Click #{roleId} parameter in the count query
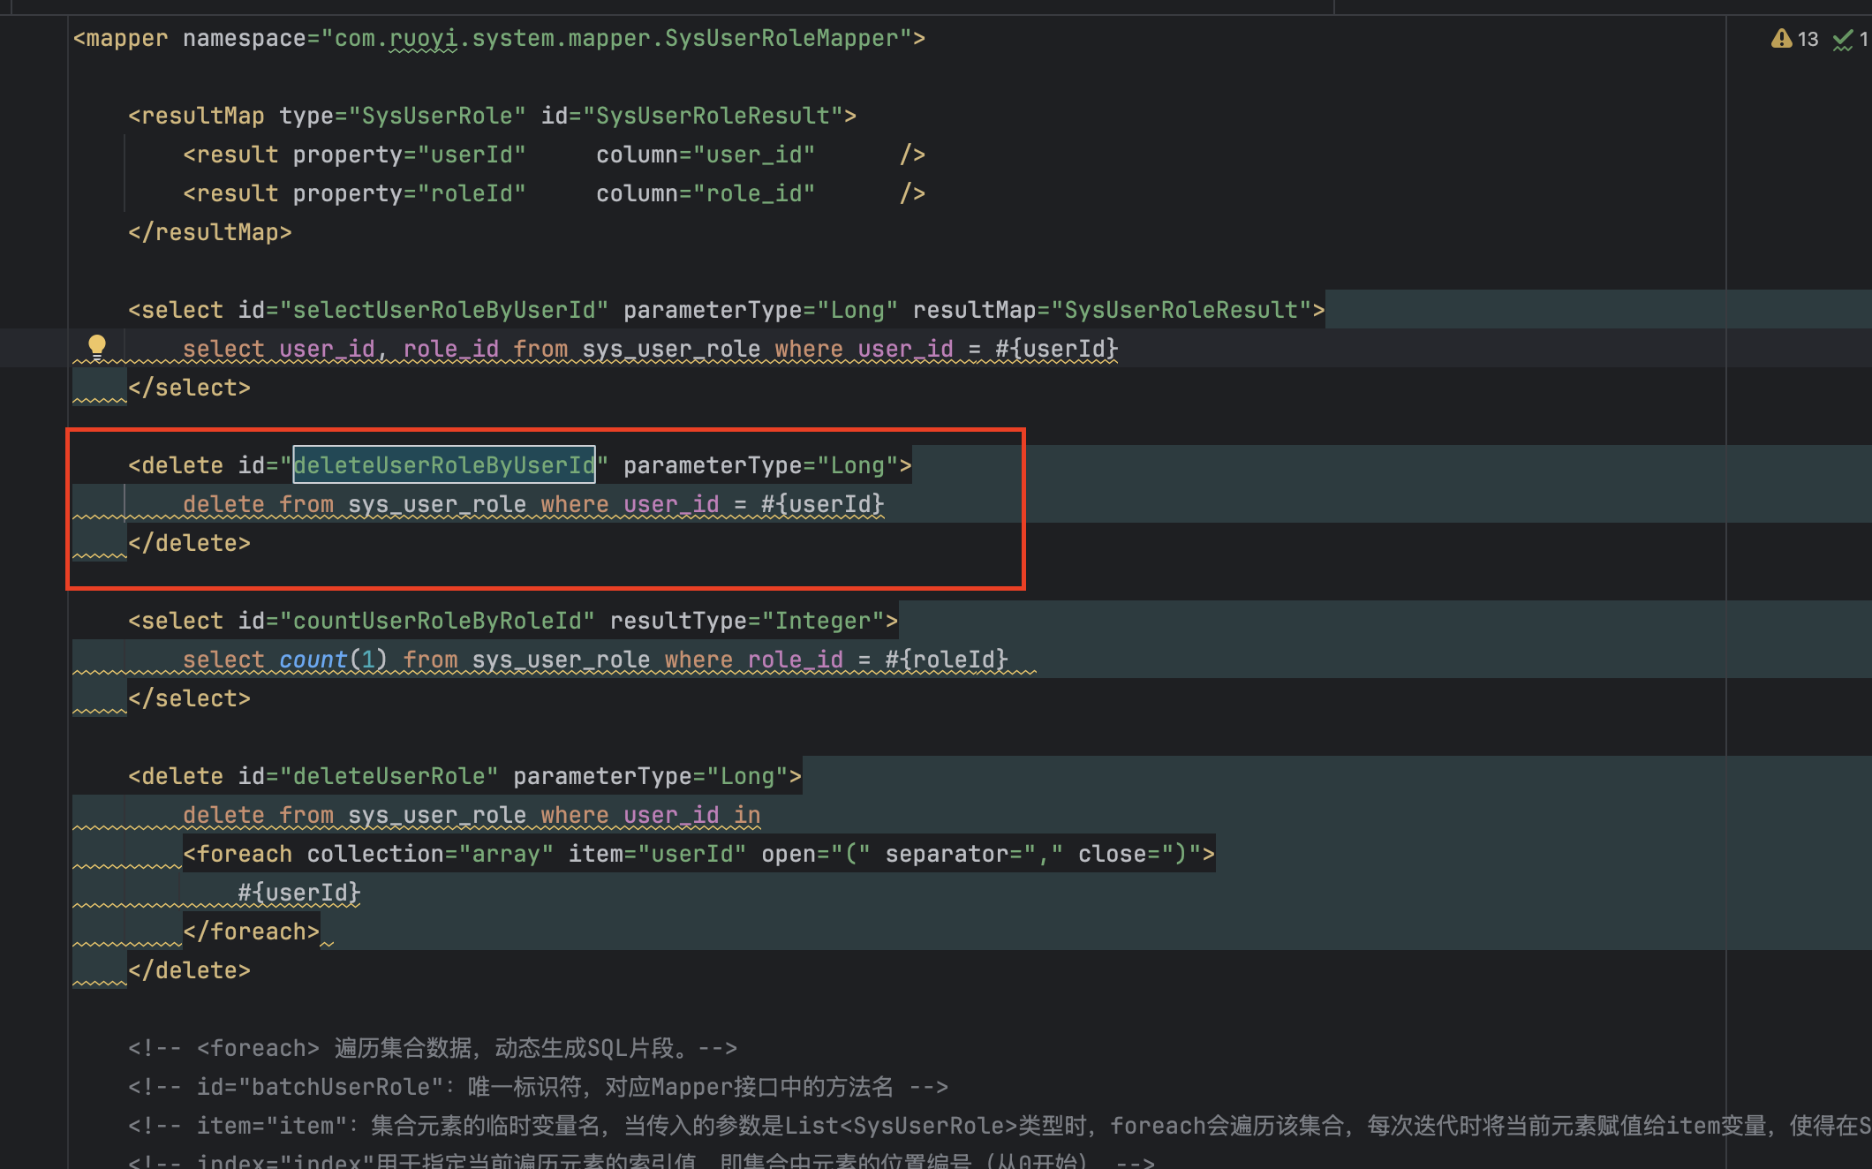The height and width of the screenshot is (1169, 1872). 946,660
